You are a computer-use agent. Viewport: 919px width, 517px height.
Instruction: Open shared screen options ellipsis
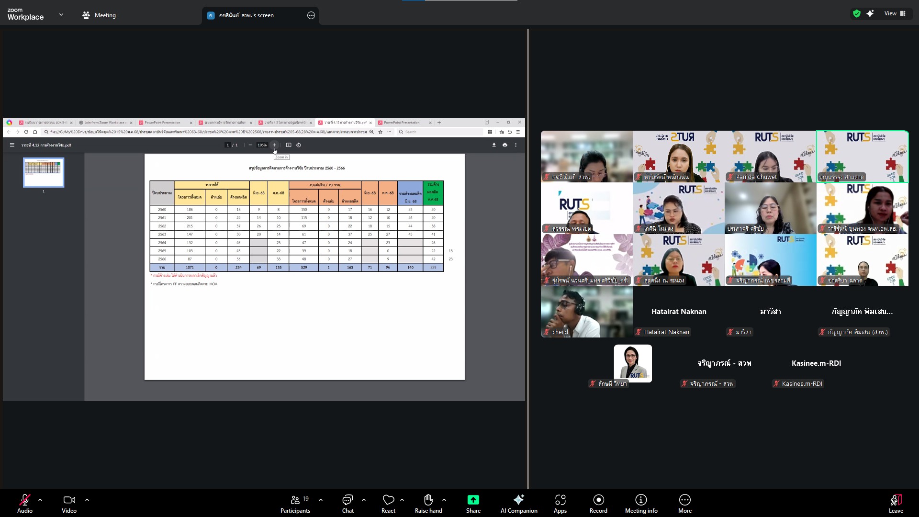311,15
